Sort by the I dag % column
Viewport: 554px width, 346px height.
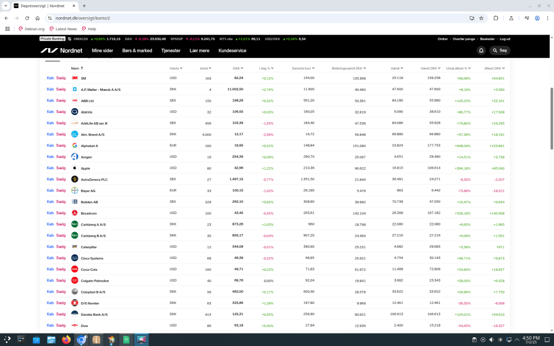coord(267,69)
